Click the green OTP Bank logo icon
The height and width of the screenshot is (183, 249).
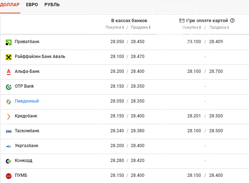(x=9, y=87)
